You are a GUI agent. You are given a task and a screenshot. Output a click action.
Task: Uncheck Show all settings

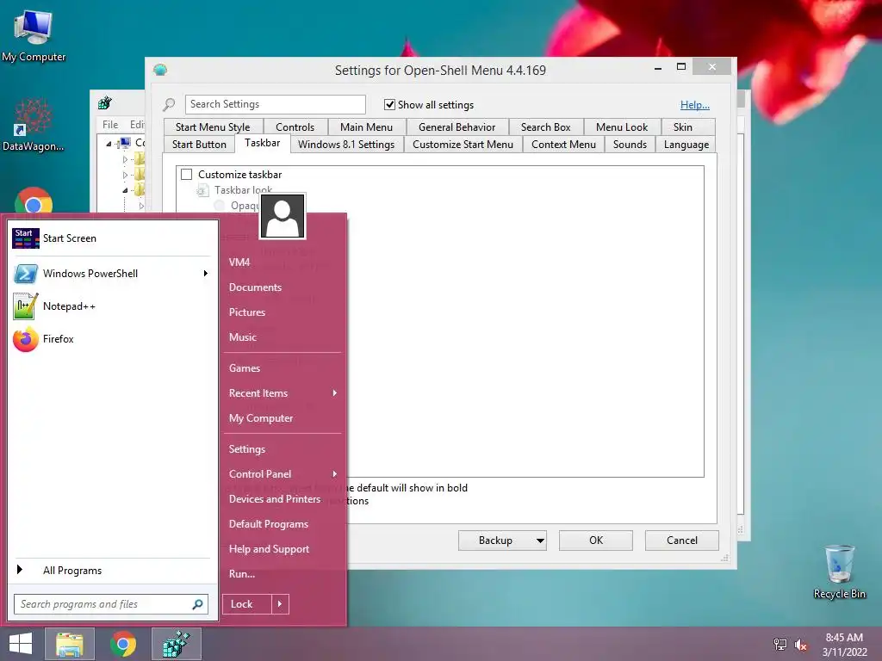pyautogui.click(x=389, y=104)
